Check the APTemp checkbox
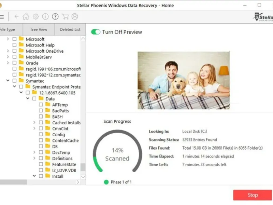The height and width of the screenshot is (205, 273). tap(41, 105)
